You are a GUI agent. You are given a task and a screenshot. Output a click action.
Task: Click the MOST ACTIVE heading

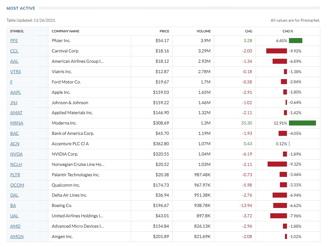click(21, 8)
